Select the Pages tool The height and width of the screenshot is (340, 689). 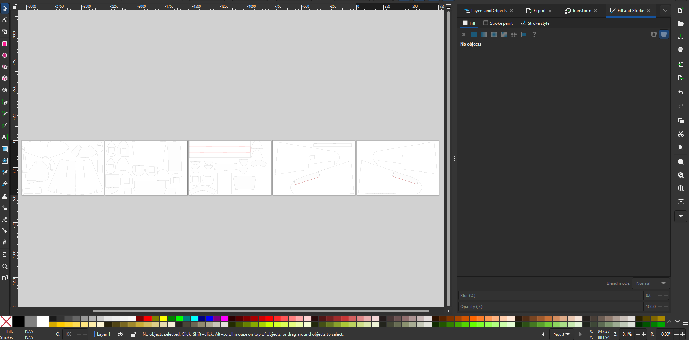tap(5, 278)
